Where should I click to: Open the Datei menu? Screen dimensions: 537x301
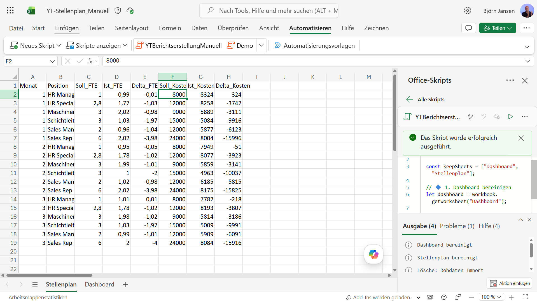[x=16, y=28]
